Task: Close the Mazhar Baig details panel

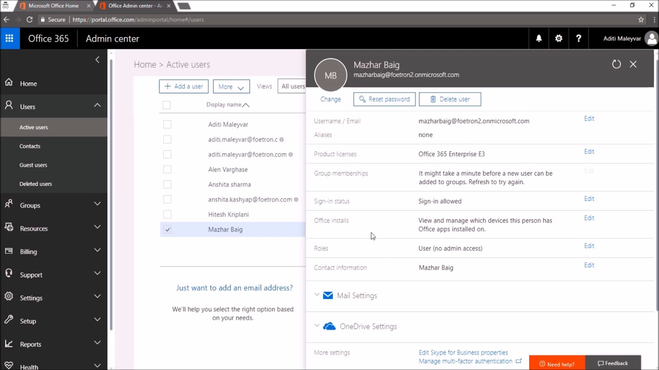Action: (633, 64)
